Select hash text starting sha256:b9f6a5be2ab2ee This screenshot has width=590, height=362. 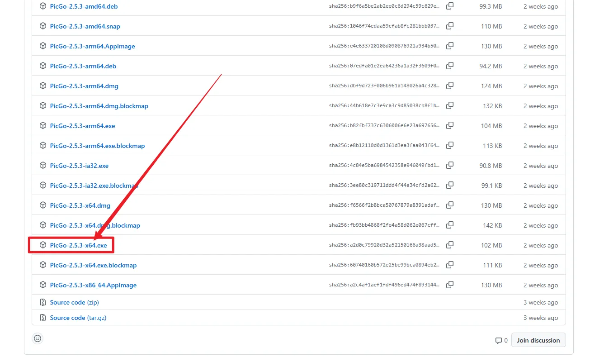(384, 6)
